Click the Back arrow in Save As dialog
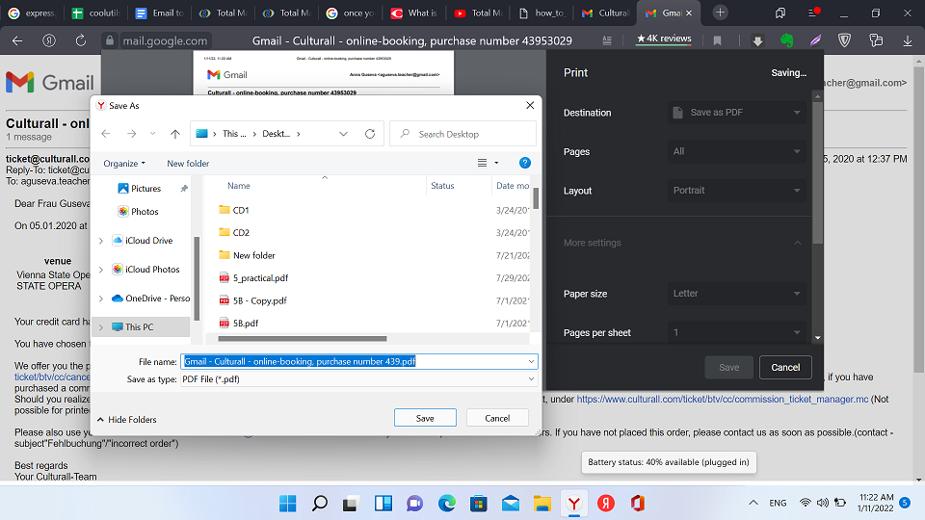The image size is (925, 520). (x=106, y=134)
